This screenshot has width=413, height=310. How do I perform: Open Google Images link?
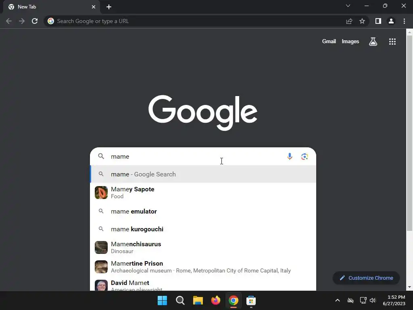[x=350, y=42]
